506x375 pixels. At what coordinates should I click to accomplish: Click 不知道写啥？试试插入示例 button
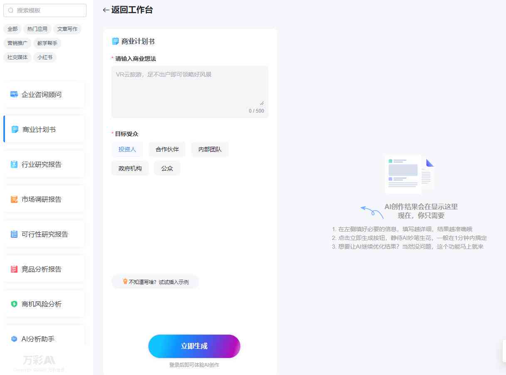155,281
